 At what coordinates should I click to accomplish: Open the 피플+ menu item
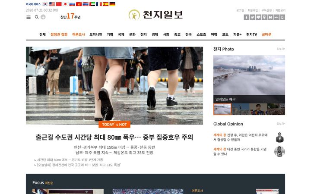pyautogui.click(x=238, y=34)
